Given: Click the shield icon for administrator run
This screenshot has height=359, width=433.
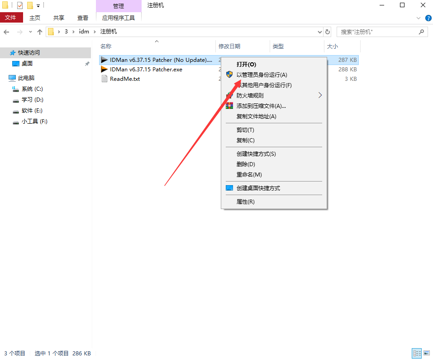Looking at the screenshot, I should click(x=229, y=75).
